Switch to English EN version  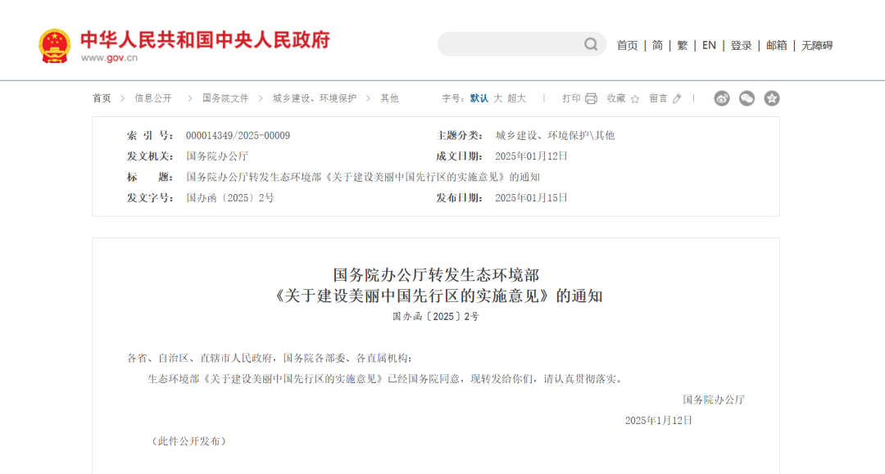tap(709, 46)
